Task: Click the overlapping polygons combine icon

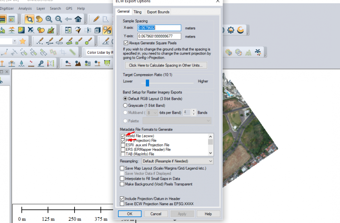Action: 41,30
